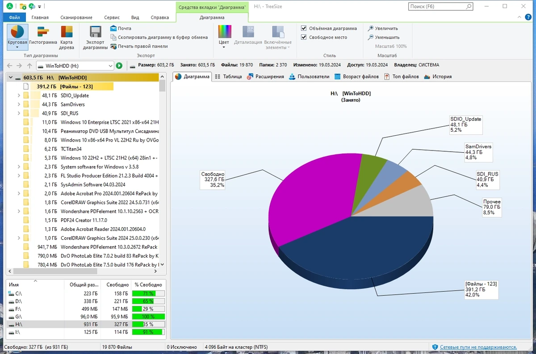Expand the Adobe Acrobat Pro 2024.001.20604 folder
The width and height of the screenshot is (536, 354).
(19, 194)
